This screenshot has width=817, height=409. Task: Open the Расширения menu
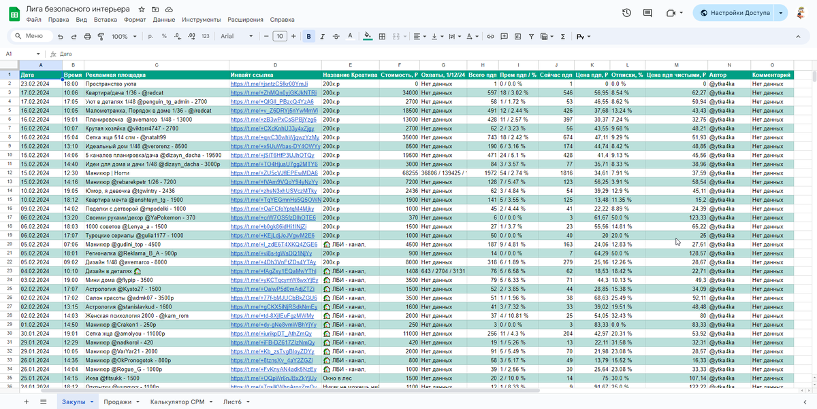pos(246,20)
